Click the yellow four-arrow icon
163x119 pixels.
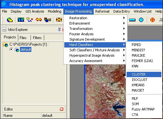point(59,20)
